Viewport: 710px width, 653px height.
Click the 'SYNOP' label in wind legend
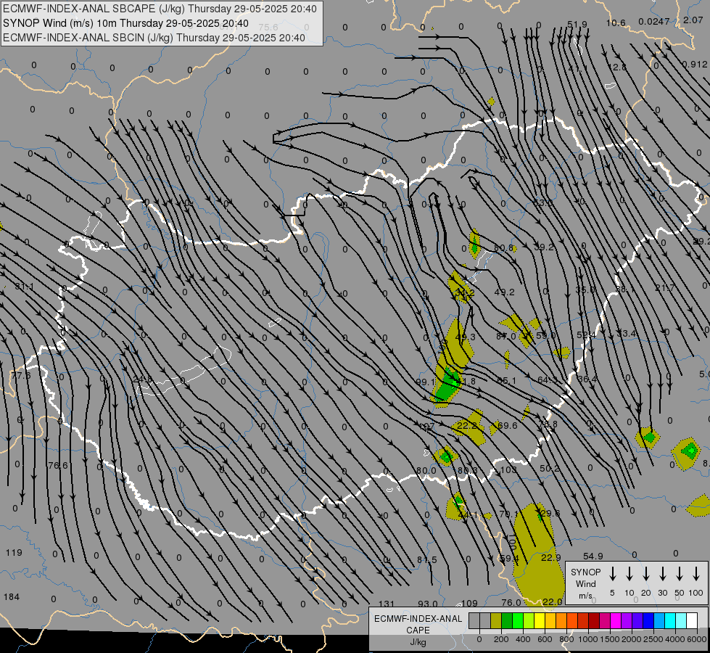tap(585, 572)
